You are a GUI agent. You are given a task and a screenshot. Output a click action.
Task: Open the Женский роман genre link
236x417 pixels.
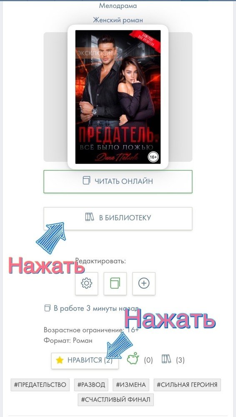(x=118, y=20)
